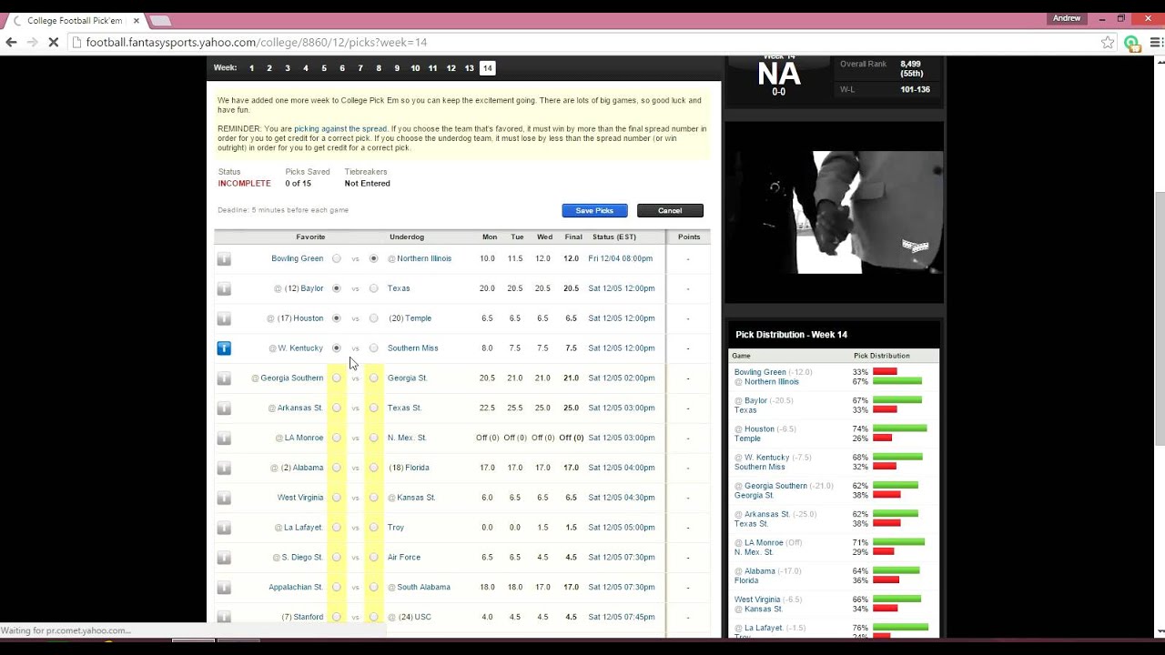Open matchup info icon for Houston row
Image resolution: width=1165 pixels, height=655 pixels.
[x=224, y=318]
